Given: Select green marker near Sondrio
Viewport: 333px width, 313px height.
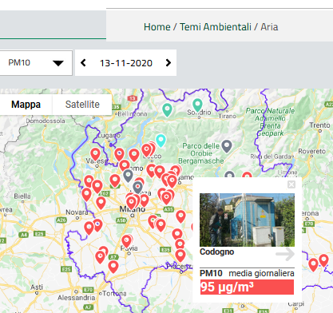Looking at the screenshot, I should point(197,105).
